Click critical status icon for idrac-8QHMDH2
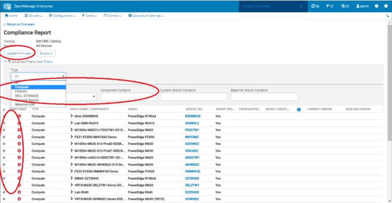The image size is (392, 203). [x=19, y=116]
